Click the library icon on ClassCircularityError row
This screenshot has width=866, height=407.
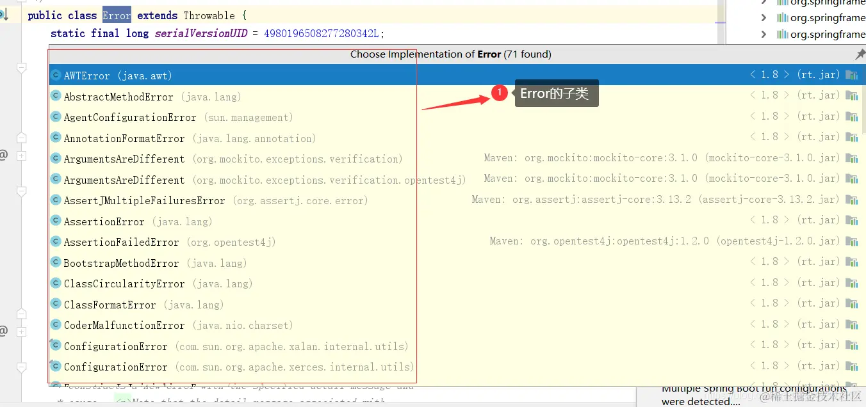click(851, 283)
